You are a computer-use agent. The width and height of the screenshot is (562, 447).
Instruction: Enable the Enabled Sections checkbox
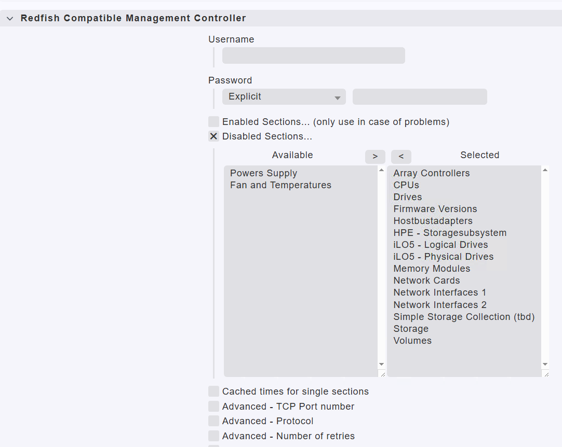point(213,122)
